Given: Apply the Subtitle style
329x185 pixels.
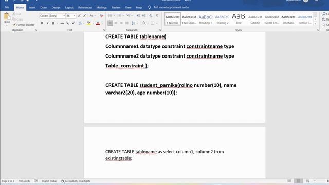Looking at the screenshot, I should point(255,19).
